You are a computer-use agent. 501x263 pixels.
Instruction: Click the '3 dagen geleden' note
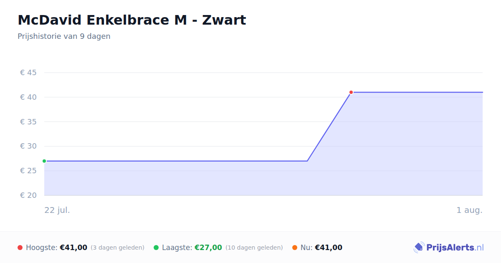point(117,248)
